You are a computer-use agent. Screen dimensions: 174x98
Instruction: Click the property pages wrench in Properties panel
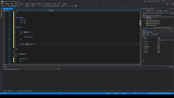(x=157, y=34)
